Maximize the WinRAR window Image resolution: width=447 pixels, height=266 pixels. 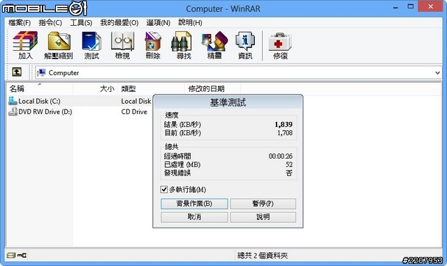(411, 7)
